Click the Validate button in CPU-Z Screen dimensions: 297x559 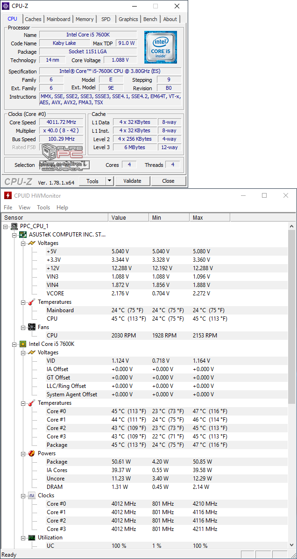click(x=132, y=181)
